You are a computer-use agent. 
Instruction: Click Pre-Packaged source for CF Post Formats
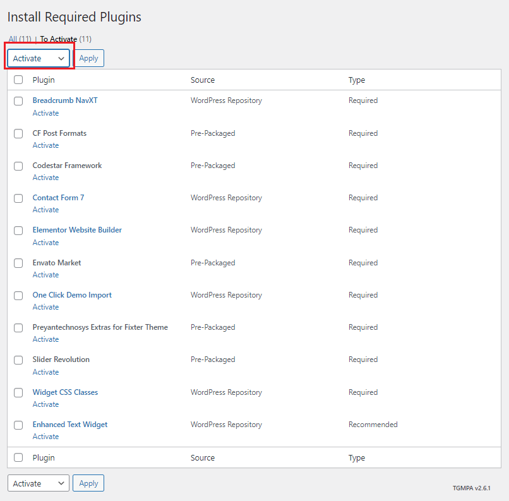213,133
